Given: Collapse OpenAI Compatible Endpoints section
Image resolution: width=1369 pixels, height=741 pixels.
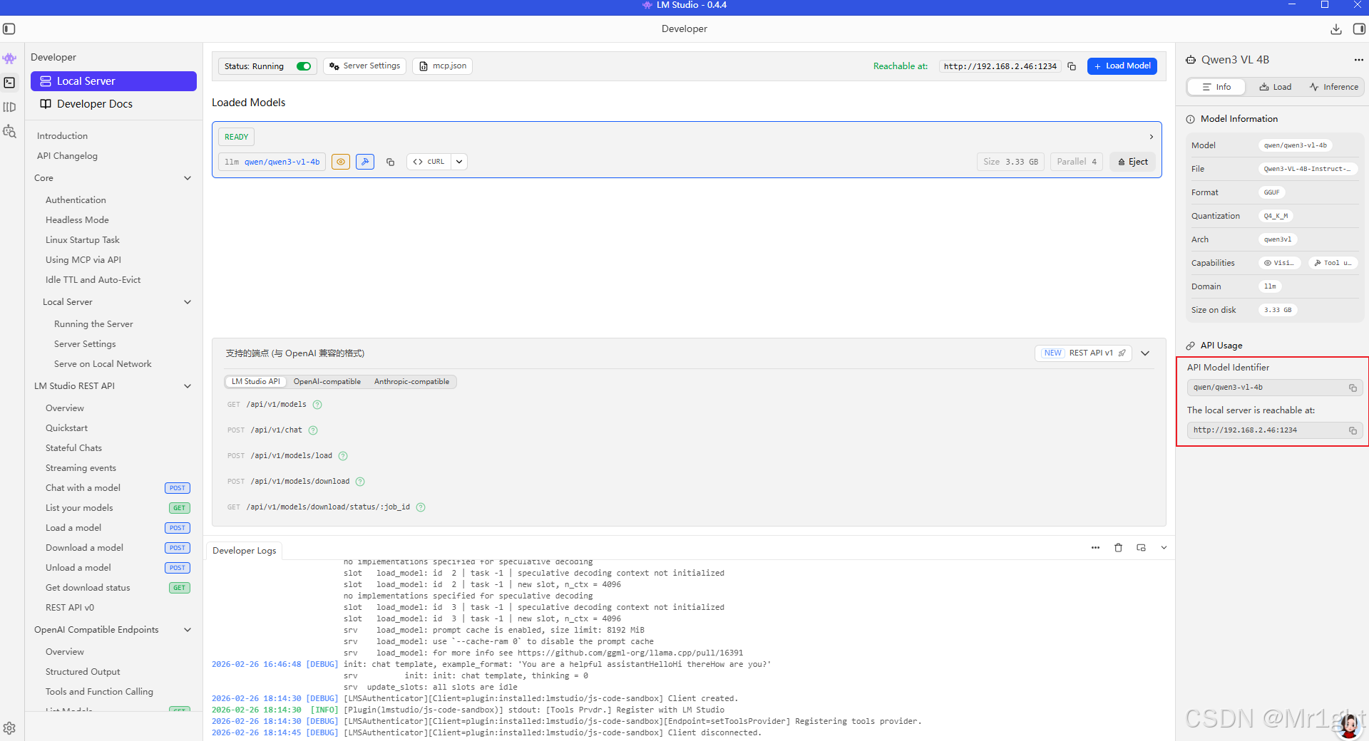Looking at the screenshot, I should point(188,630).
